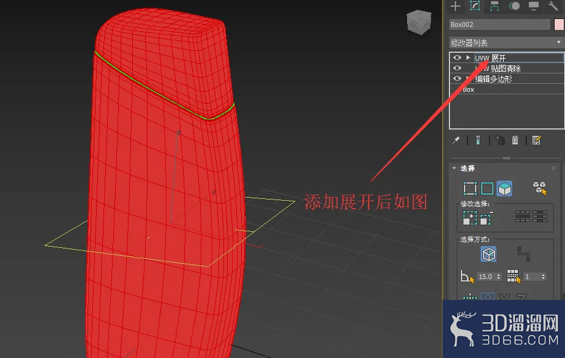Open the Utilities wrench tab
The width and height of the screenshot is (565, 358).
tap(553, 6)
